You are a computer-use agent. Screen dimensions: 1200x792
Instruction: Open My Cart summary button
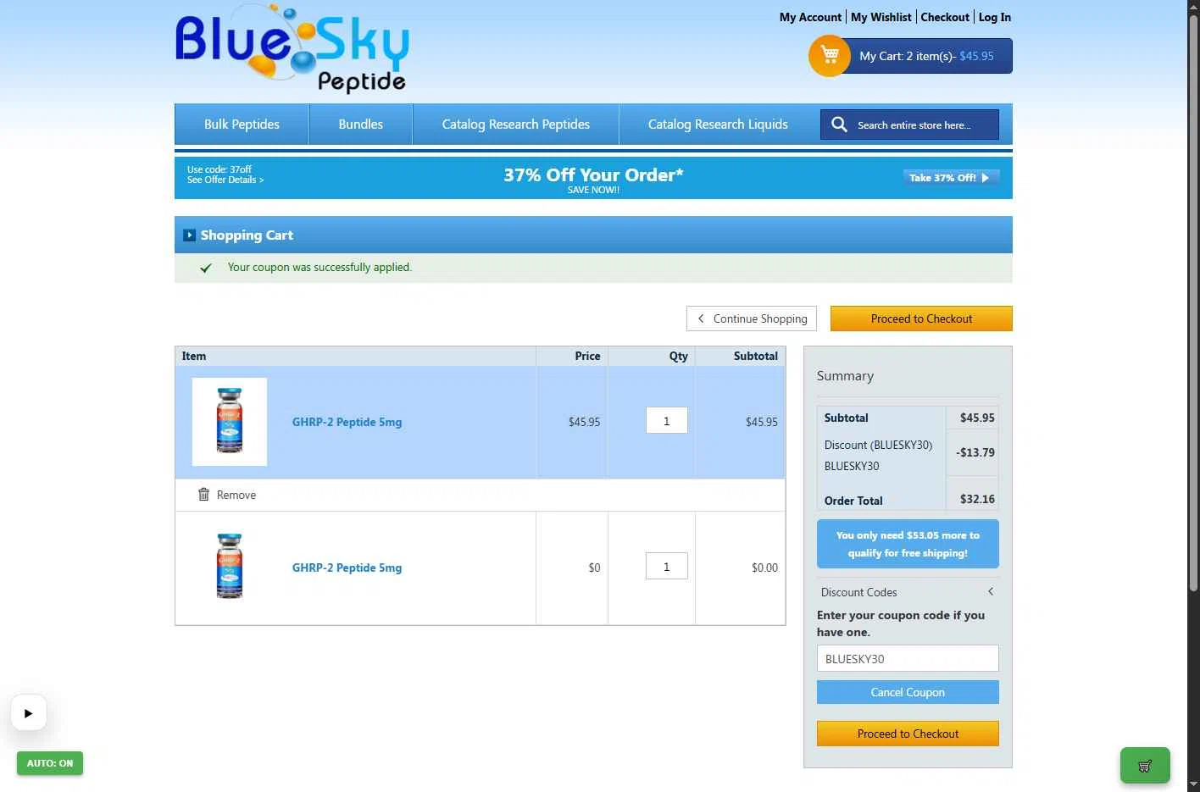tap(927, 56)
